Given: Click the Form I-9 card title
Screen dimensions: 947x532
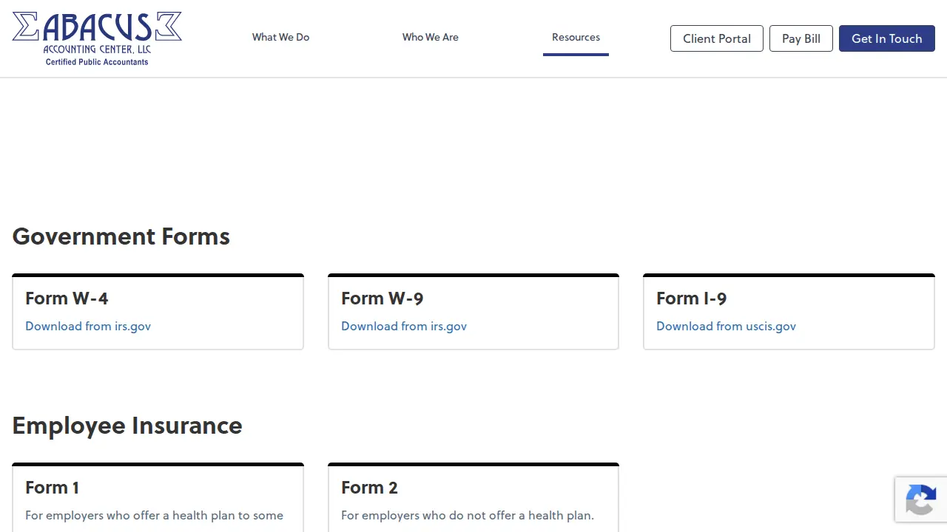Looking at the screenshot, I should (692, 299).
